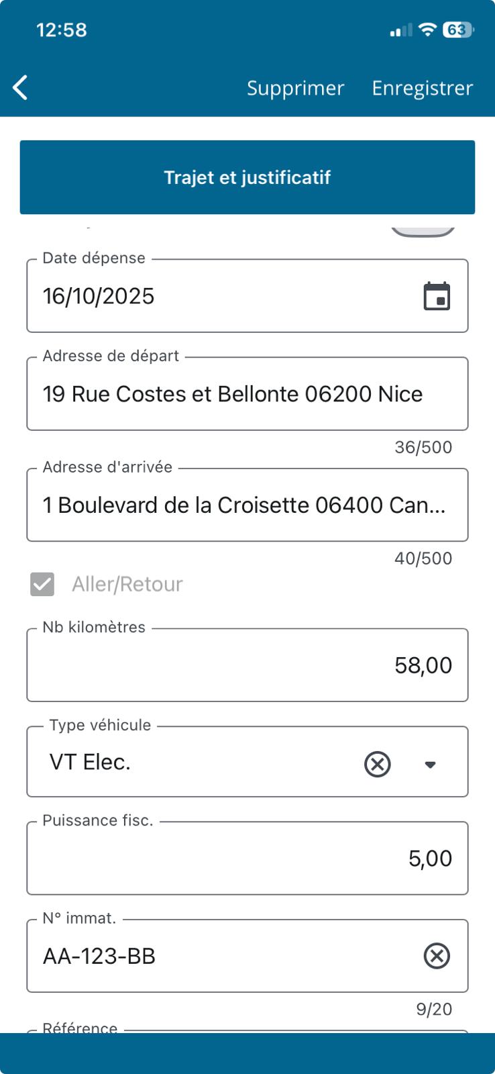Go back using the left arrow
495x1074 pixels.
tap(21, 88)
